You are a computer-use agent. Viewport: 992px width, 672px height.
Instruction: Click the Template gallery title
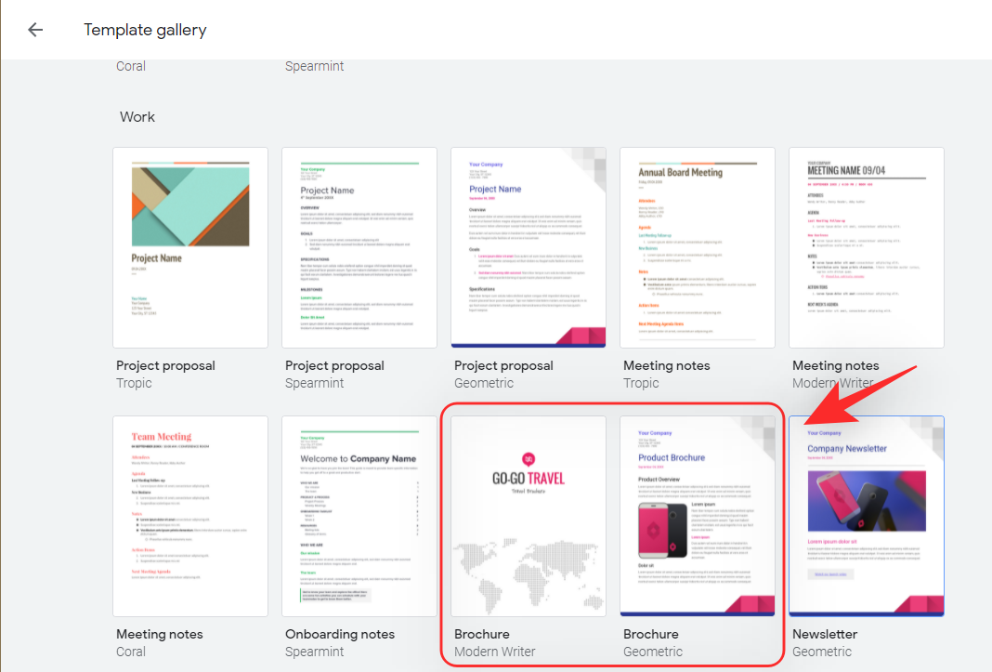145,30
